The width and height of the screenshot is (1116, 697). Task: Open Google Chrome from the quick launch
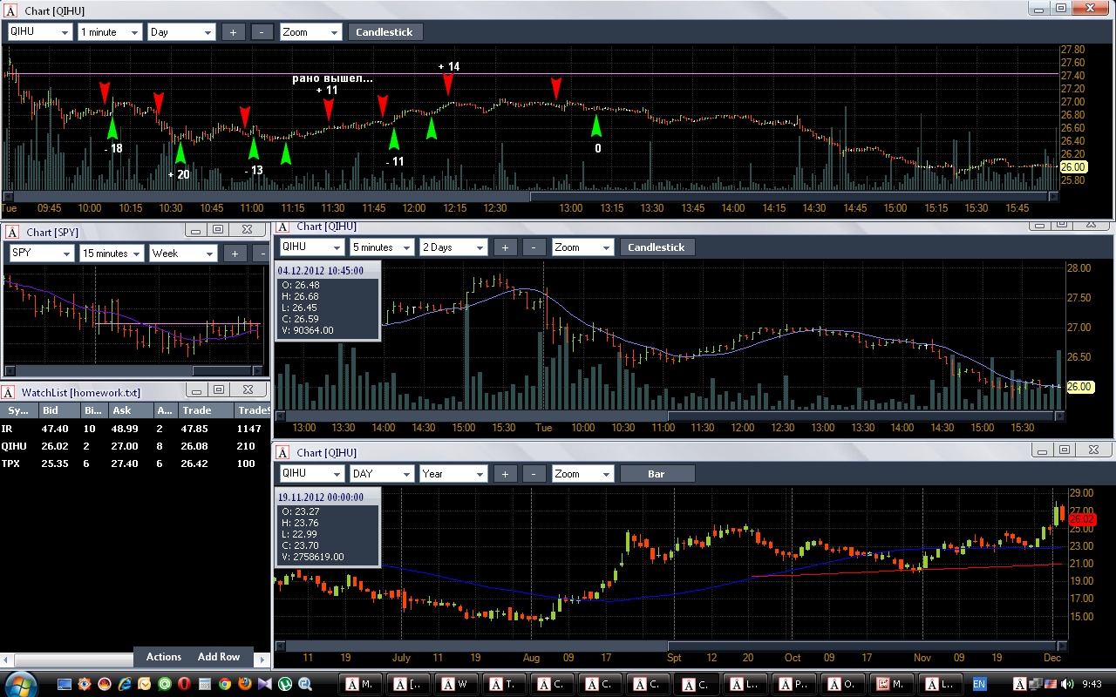tap(224, 684)
